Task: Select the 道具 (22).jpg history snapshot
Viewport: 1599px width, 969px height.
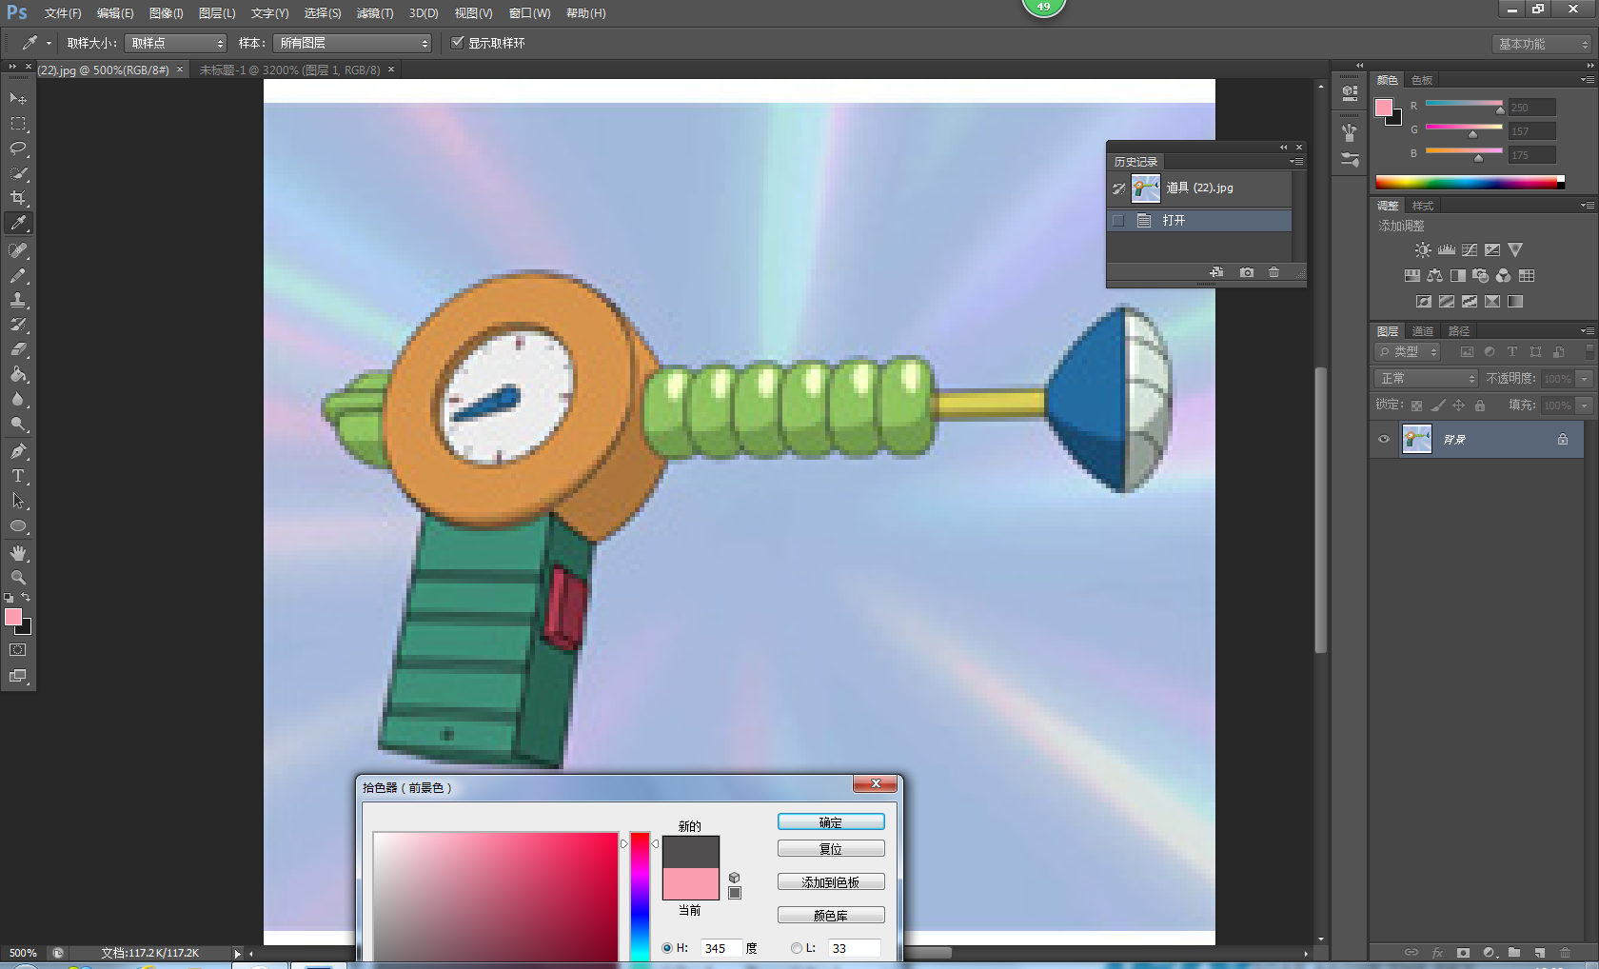Action: point(1200,188)
